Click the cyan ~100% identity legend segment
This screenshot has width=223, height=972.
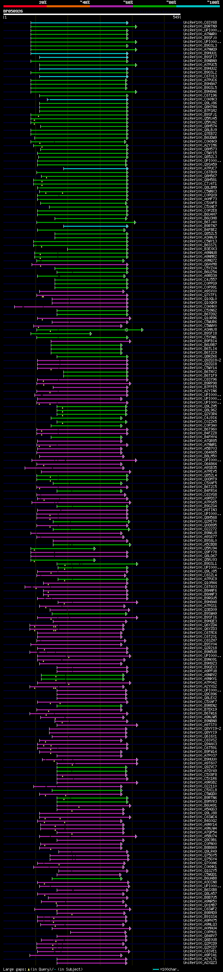click(198, 6)
